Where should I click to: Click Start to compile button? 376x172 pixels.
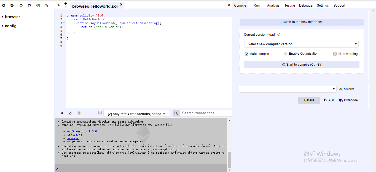coord(301,64)
